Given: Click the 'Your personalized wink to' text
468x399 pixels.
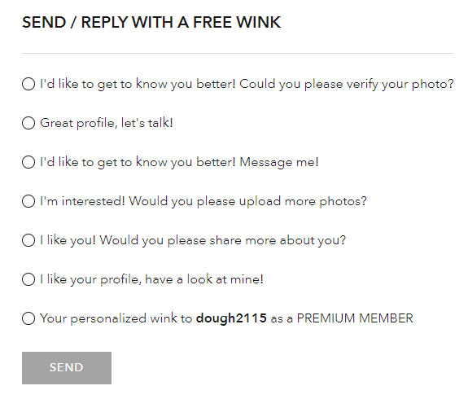Looking at the screenshot, I should 116,318.
